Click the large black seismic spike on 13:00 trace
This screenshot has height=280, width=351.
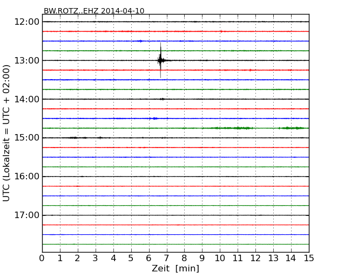160,60
